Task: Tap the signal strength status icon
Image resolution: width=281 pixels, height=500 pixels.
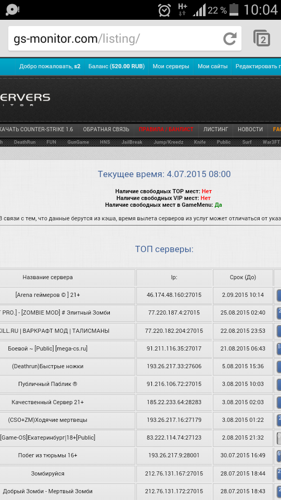Action: [x=199, y=10]
